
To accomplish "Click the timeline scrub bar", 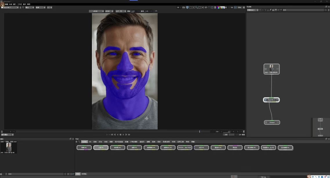I will click(113, 131).
